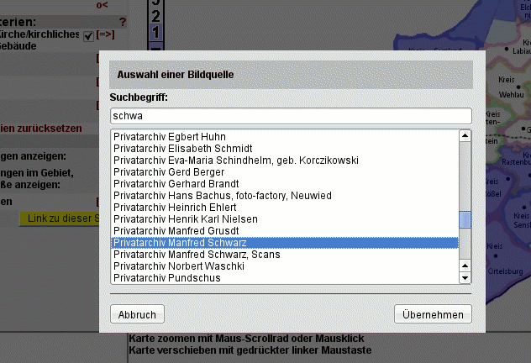Screen dimensions: 531x363
Task: Click the list's scroll up arrow
Action: click(465, 136)
